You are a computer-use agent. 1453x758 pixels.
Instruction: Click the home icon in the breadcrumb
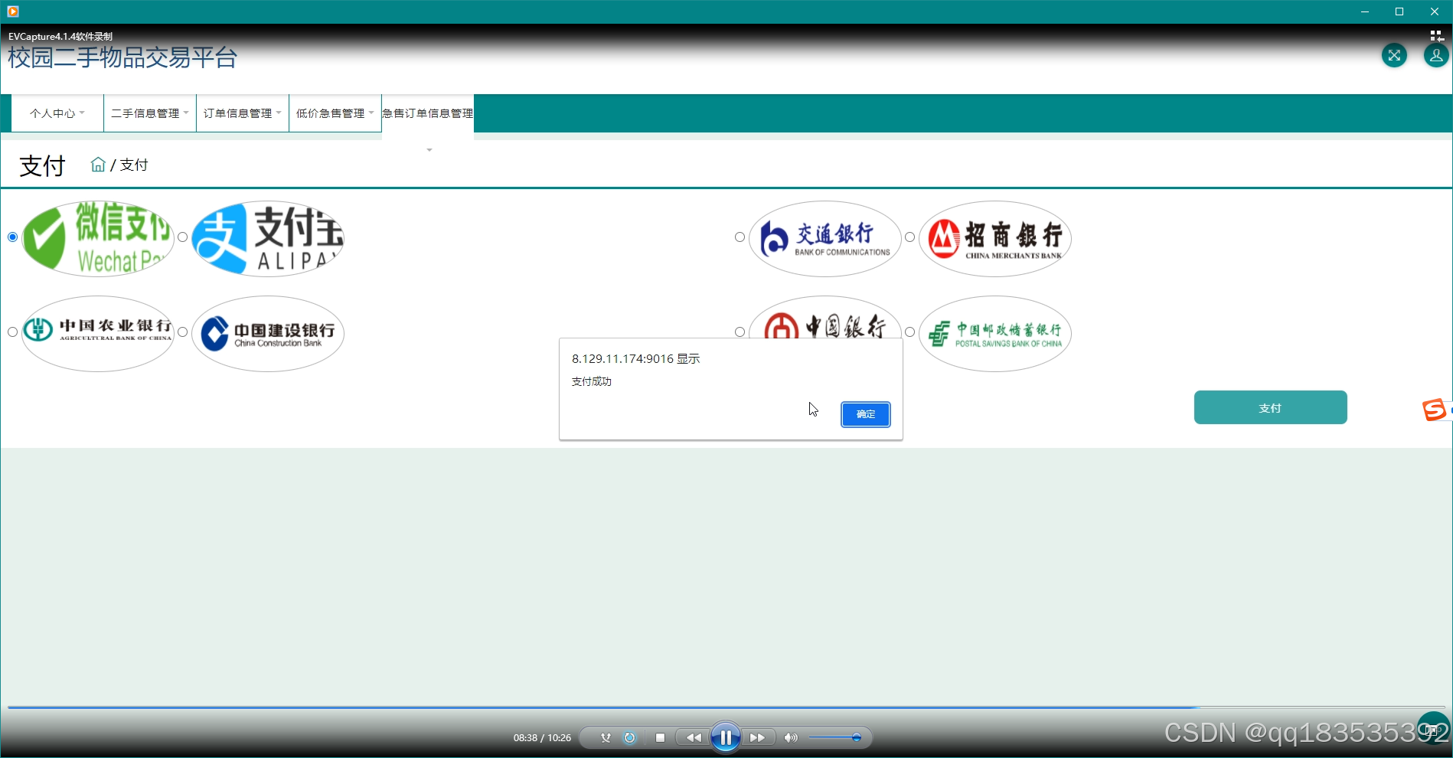[x=98, y=163]
